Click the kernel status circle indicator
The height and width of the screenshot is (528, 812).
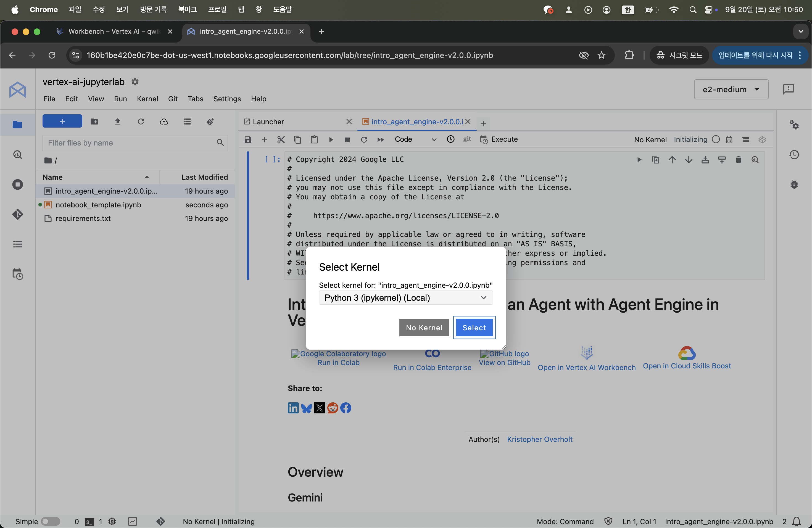[x=716, y=139]
